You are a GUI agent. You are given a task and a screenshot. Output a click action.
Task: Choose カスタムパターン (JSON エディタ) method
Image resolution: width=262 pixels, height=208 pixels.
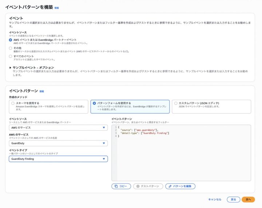click(x=176, y=103)
